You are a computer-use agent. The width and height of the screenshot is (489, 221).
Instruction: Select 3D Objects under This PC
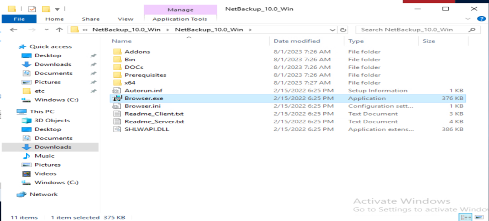point(52,121)
